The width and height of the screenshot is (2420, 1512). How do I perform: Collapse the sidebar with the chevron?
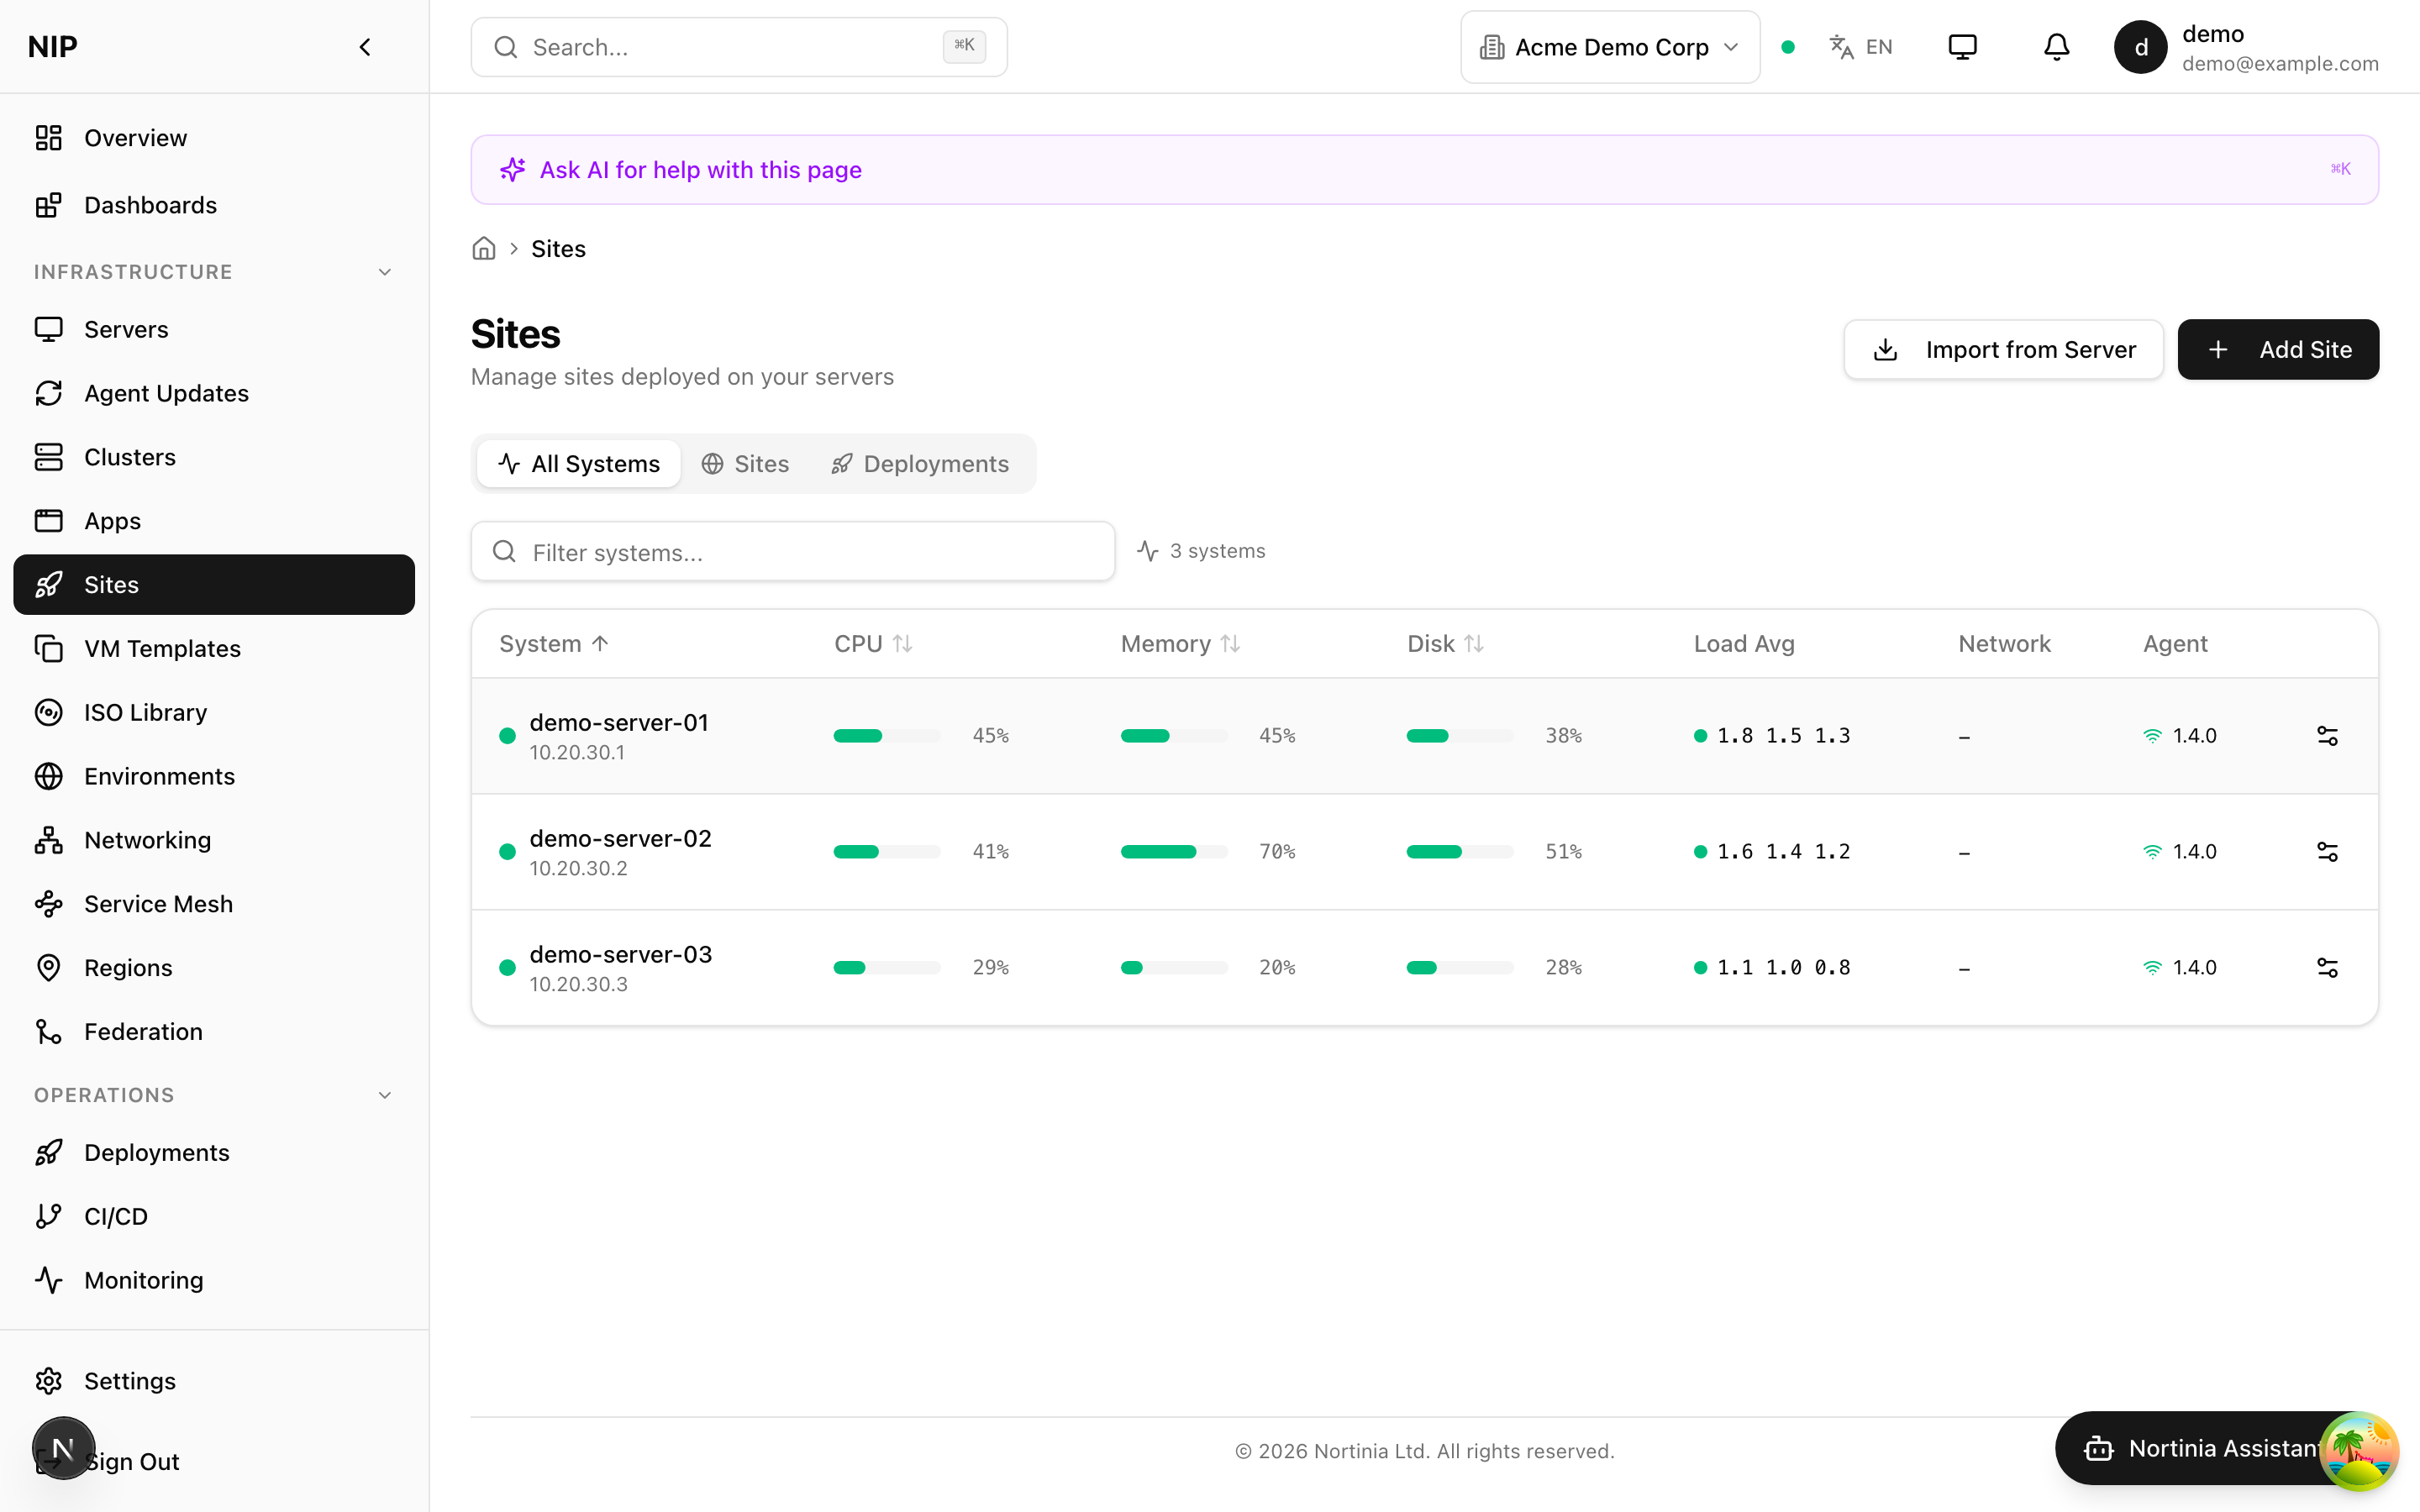(x=365, y=47)
